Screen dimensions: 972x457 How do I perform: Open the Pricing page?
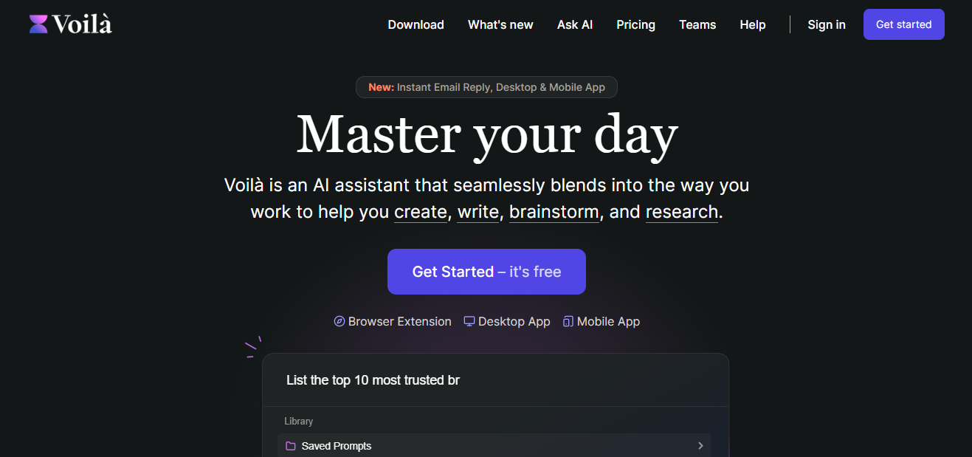[x=636, y=24]
